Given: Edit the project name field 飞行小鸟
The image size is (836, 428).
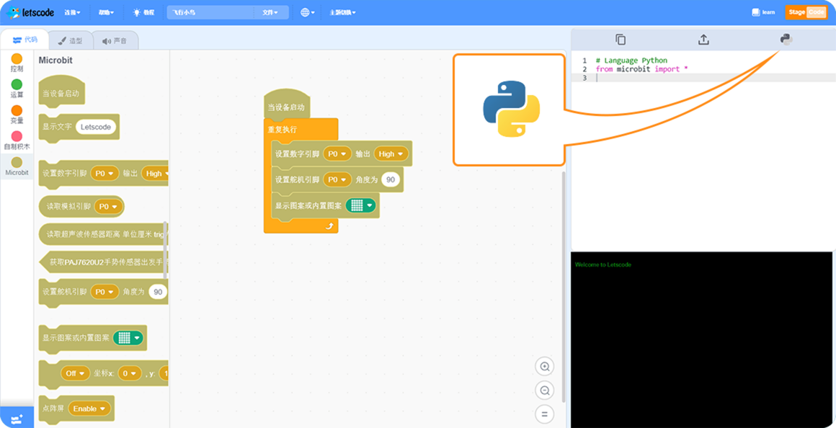Looking at the screenshot, I should click(x=211, y=12).
